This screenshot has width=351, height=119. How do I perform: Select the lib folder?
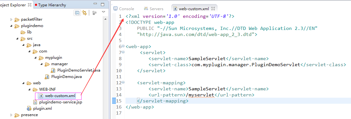26,32
